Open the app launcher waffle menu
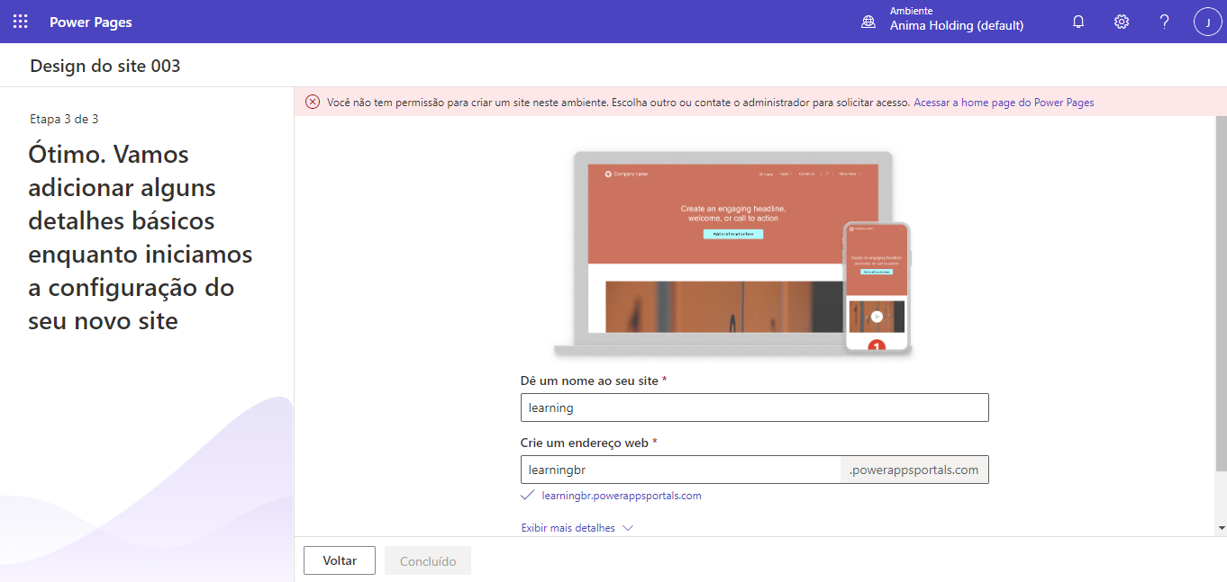This screenshot has height=582, width=1227. click(20, 22)
